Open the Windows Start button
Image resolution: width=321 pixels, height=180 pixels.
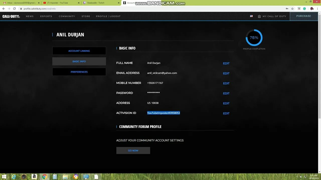pos(4,177)
